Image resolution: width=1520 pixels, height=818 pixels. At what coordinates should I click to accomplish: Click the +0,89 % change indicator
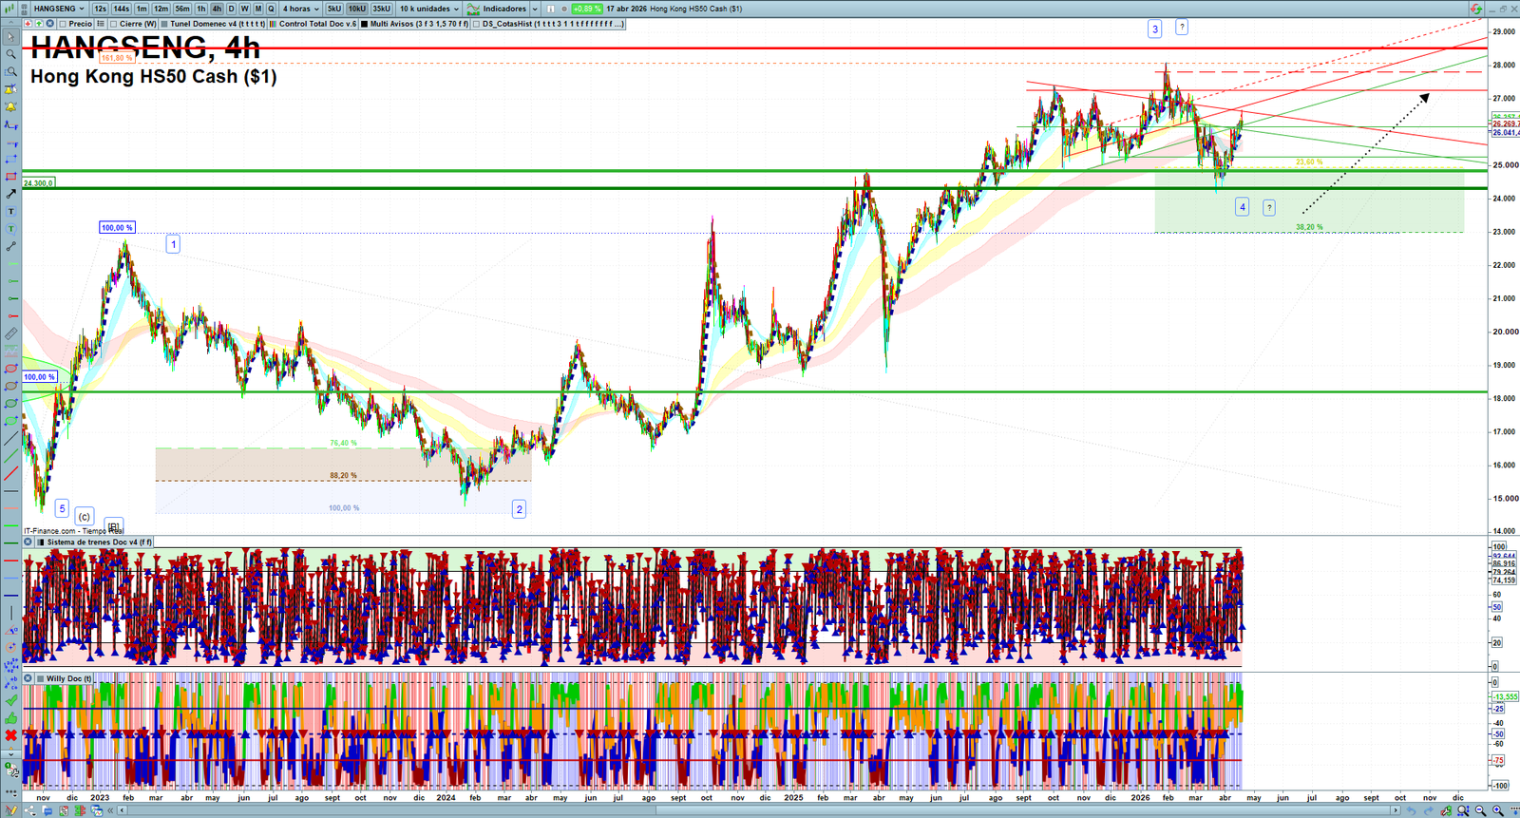click(x=587, y=9)
